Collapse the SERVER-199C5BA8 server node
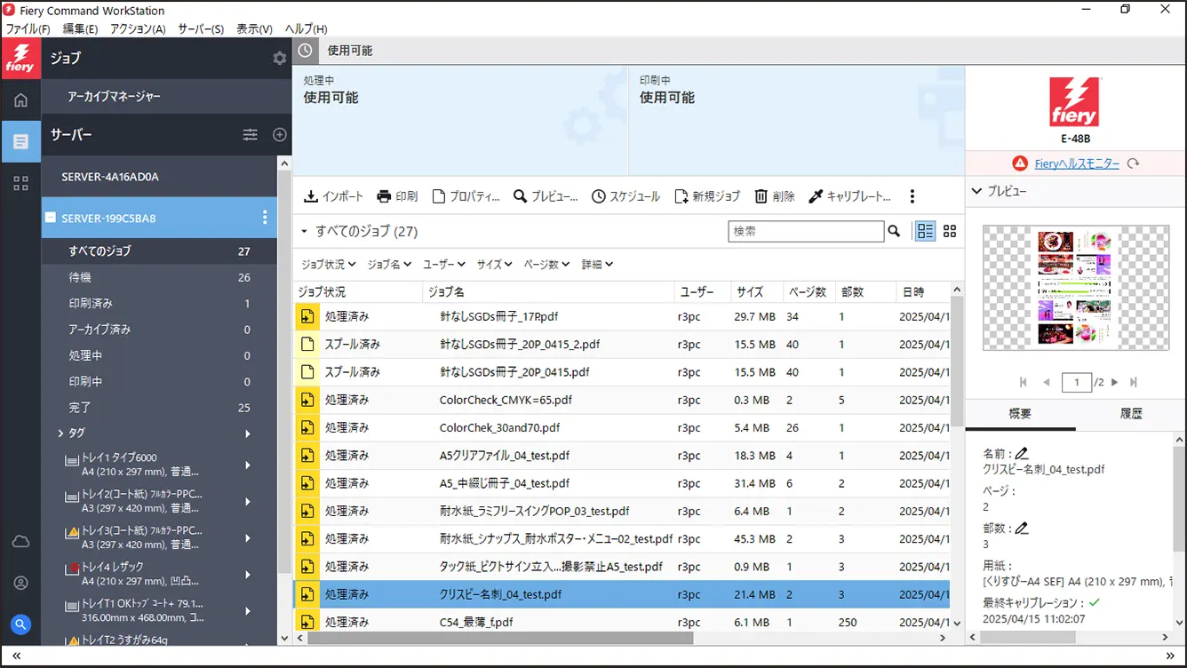Viewport: 1187px width, 668px height. pos(51,218)
